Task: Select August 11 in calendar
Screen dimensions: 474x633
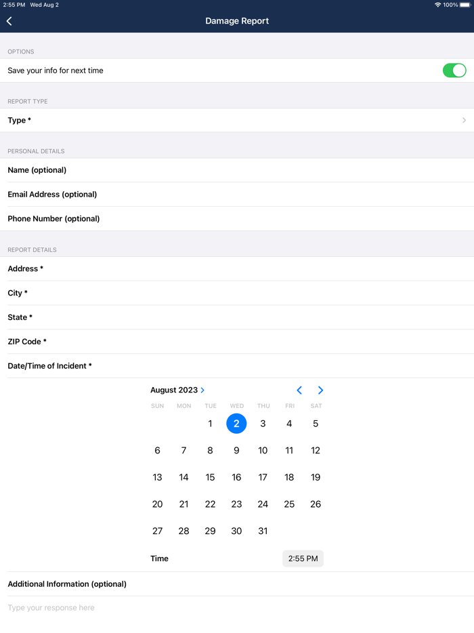Action: click(x=289, y=451)
